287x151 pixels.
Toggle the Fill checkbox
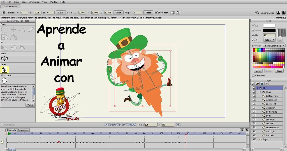(x=253, y=25)
